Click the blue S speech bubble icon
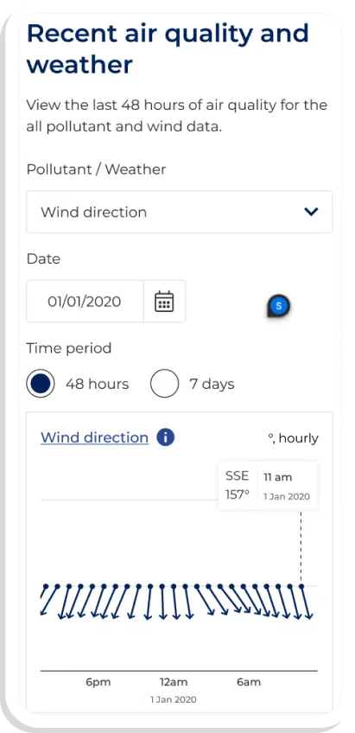Screen dimensions: 355x733 pos(278,306)
